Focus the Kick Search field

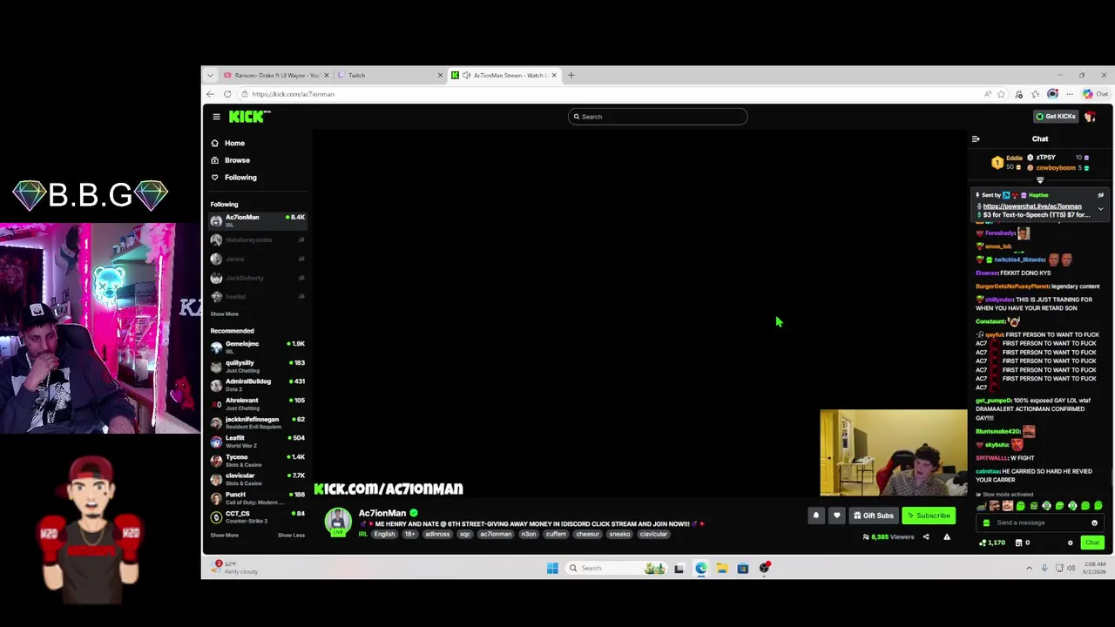pos(658,117)
